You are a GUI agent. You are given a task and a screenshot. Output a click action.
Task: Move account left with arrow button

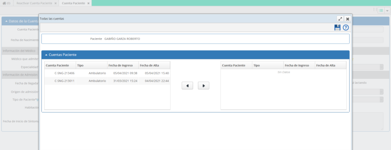[x=187, y=85]
